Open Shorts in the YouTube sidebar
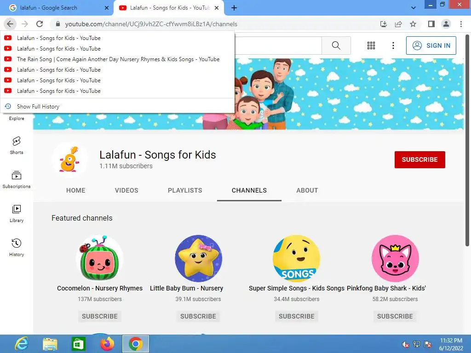Screen dimensions: 471x353 17,146
